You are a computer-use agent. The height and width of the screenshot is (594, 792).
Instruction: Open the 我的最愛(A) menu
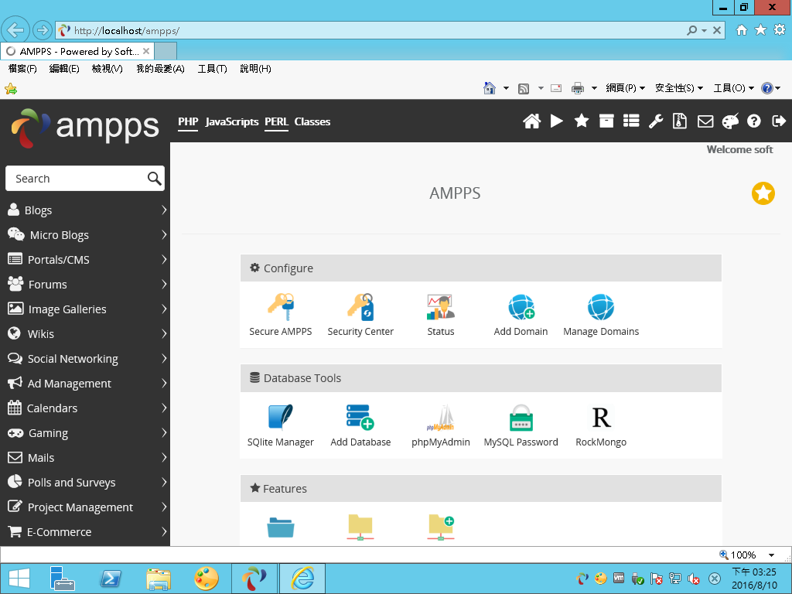pyautogui.click(x=160, y=69)
